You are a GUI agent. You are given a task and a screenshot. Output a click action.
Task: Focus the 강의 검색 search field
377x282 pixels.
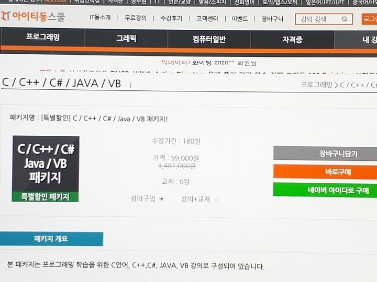click(x=318, y=19)
